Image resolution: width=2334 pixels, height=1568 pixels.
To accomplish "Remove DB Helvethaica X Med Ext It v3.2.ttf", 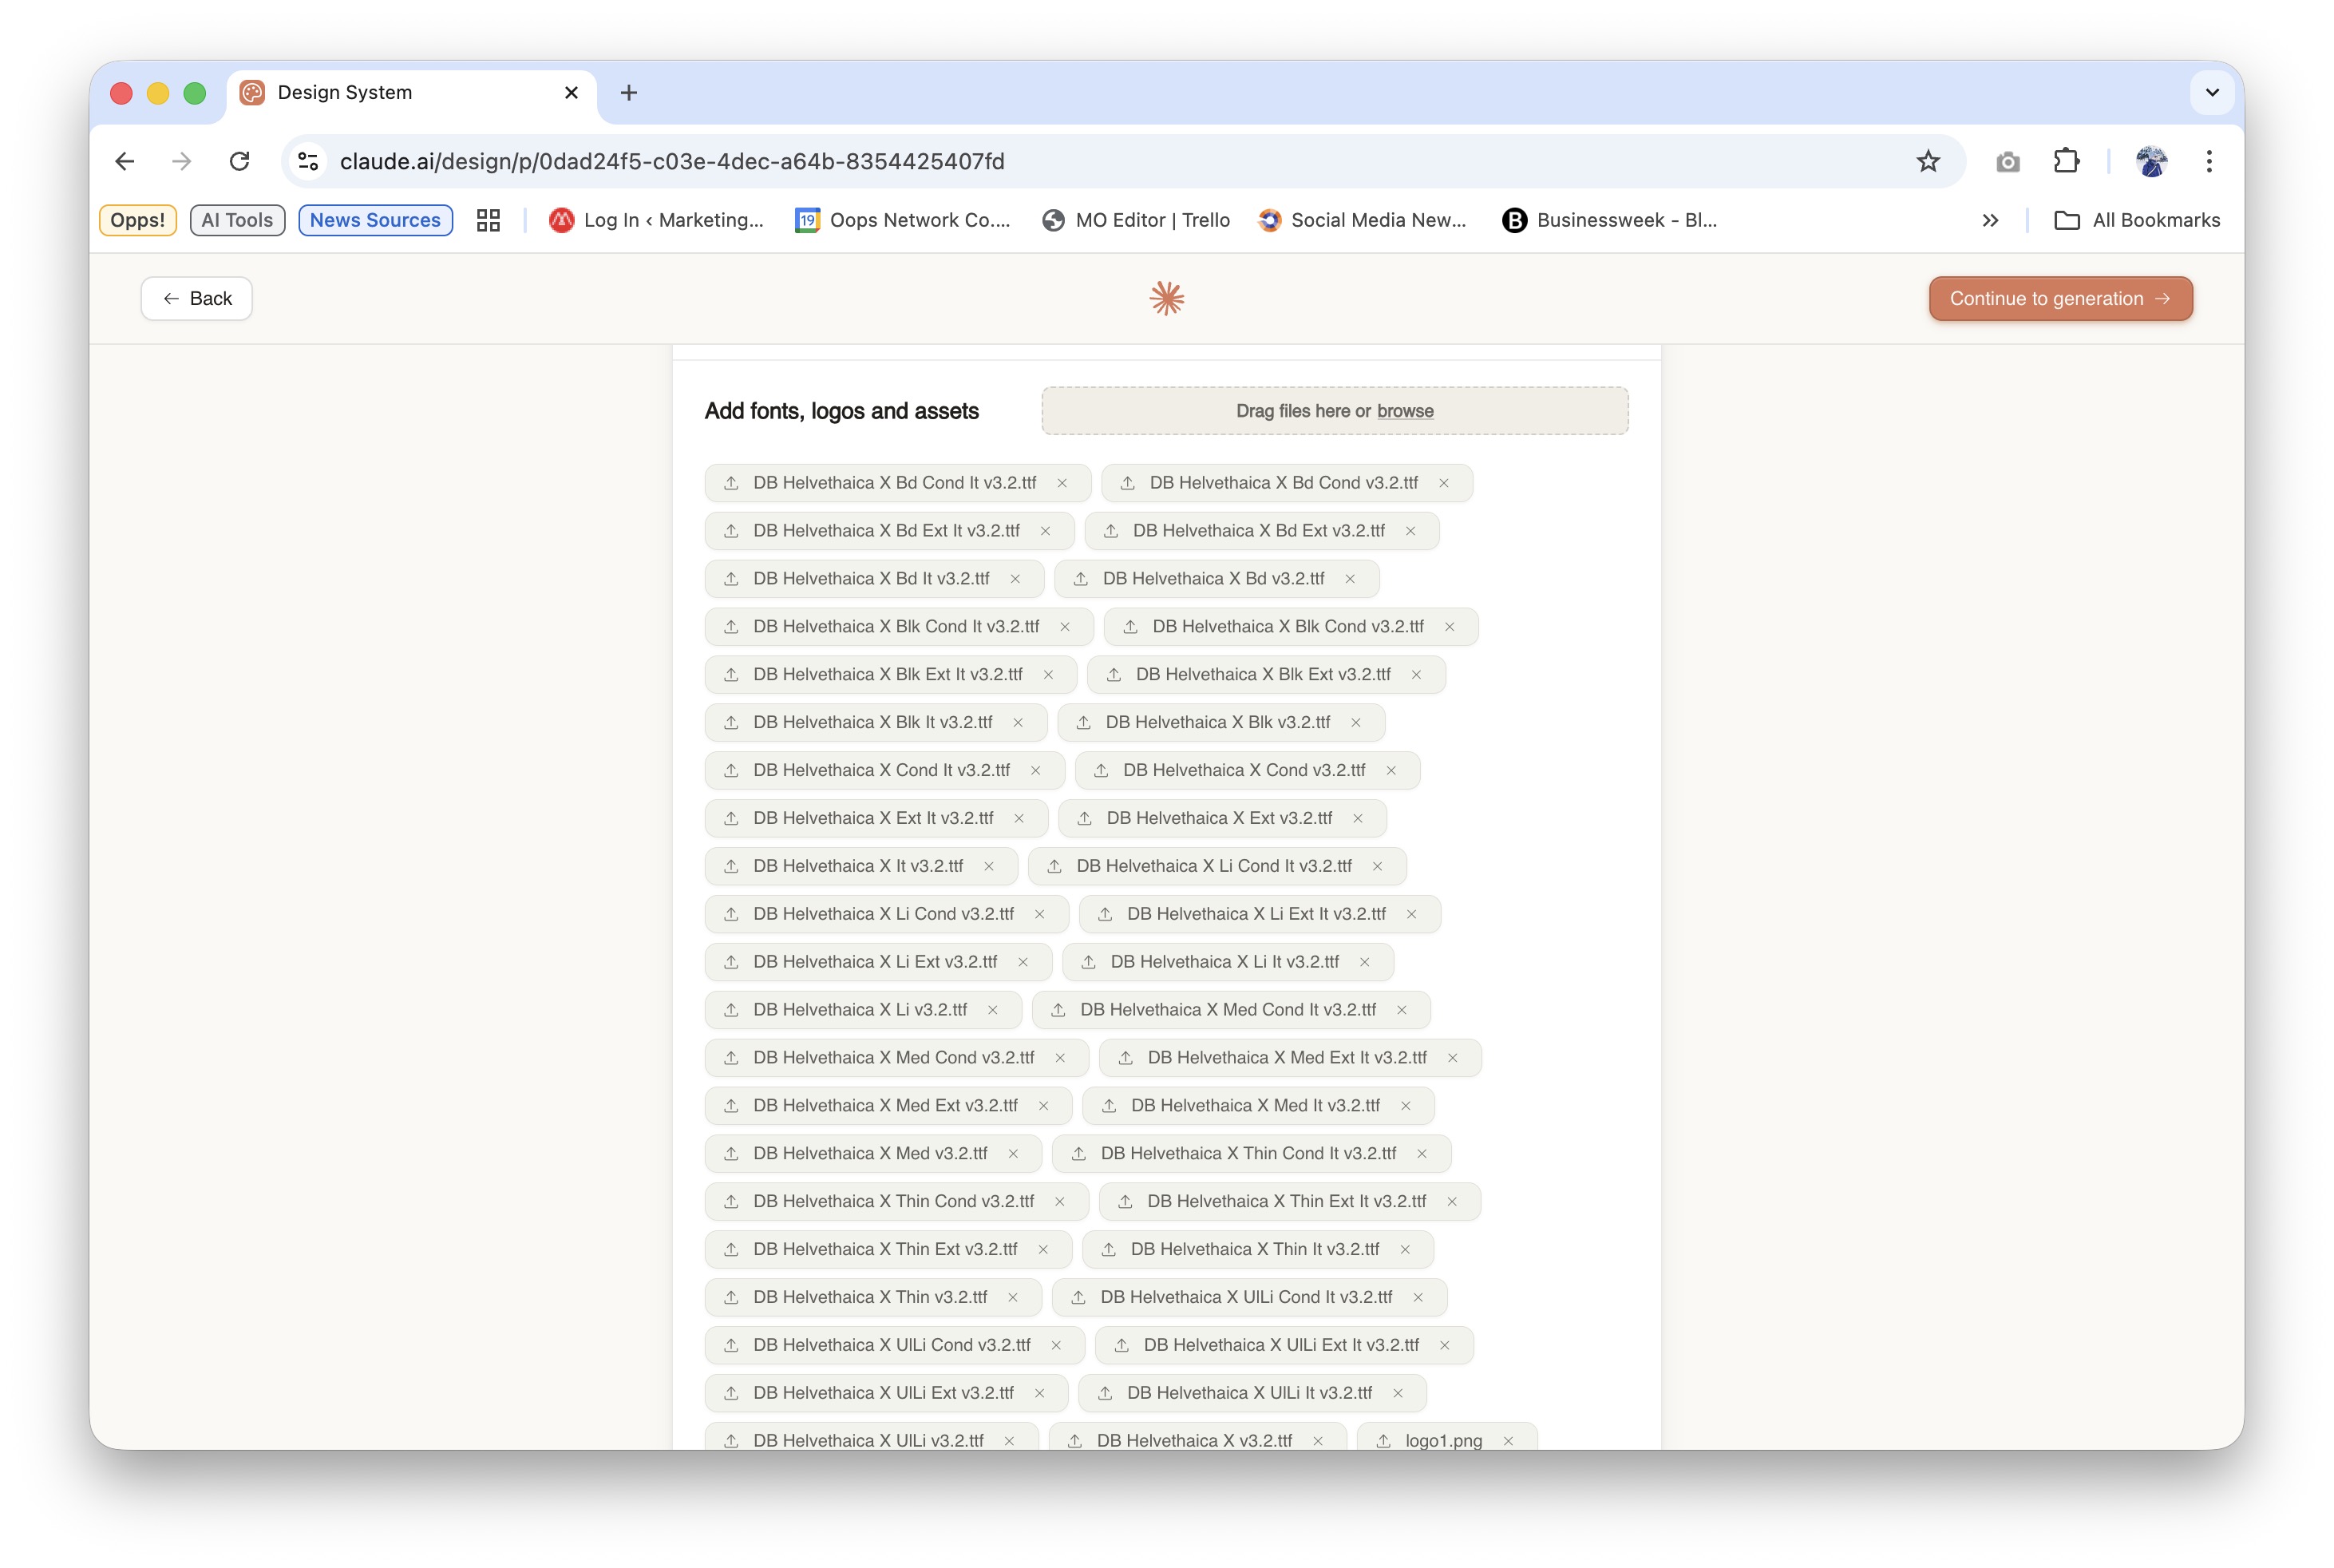I will tap(1453, 1058).
